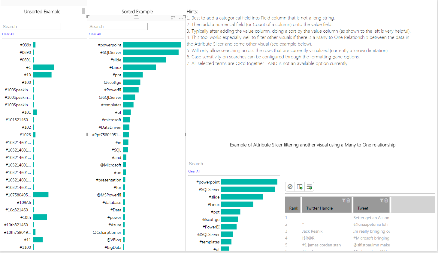Image resolution: width=438 pixels, height=253 pixels.
Task: Open focus mode for the Sorted Example visual
Action: click(x=173, y=18)
